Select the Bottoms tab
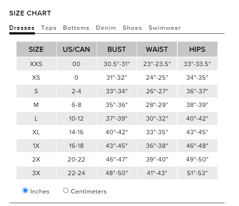Viewport: 239px width, 206px height. coord(76,28)
